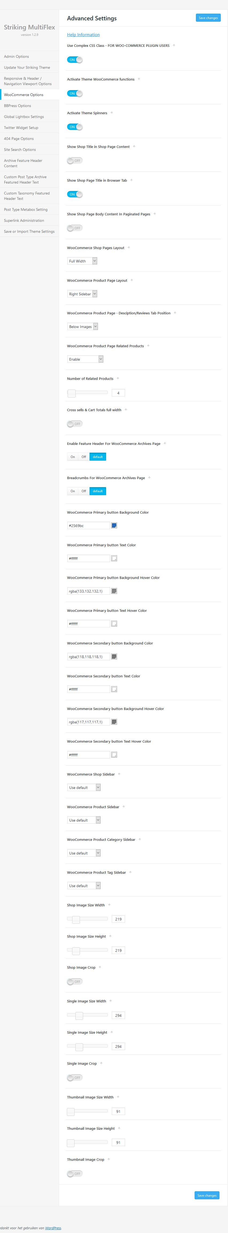Open the Help Information link
This screenshot has height=1233, width=228.
(83, 35)
